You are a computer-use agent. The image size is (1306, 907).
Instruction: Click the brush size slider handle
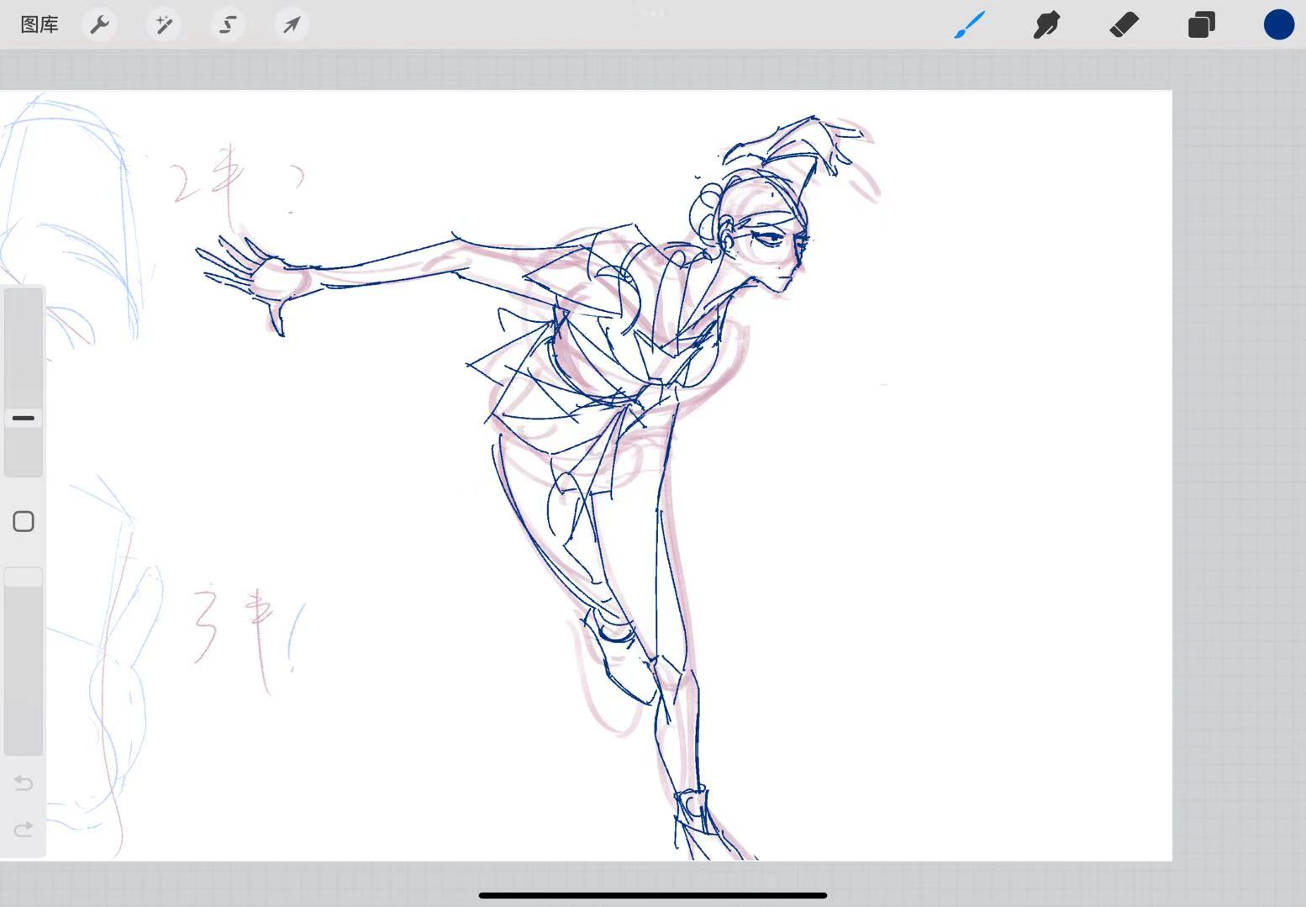point(24,418)
